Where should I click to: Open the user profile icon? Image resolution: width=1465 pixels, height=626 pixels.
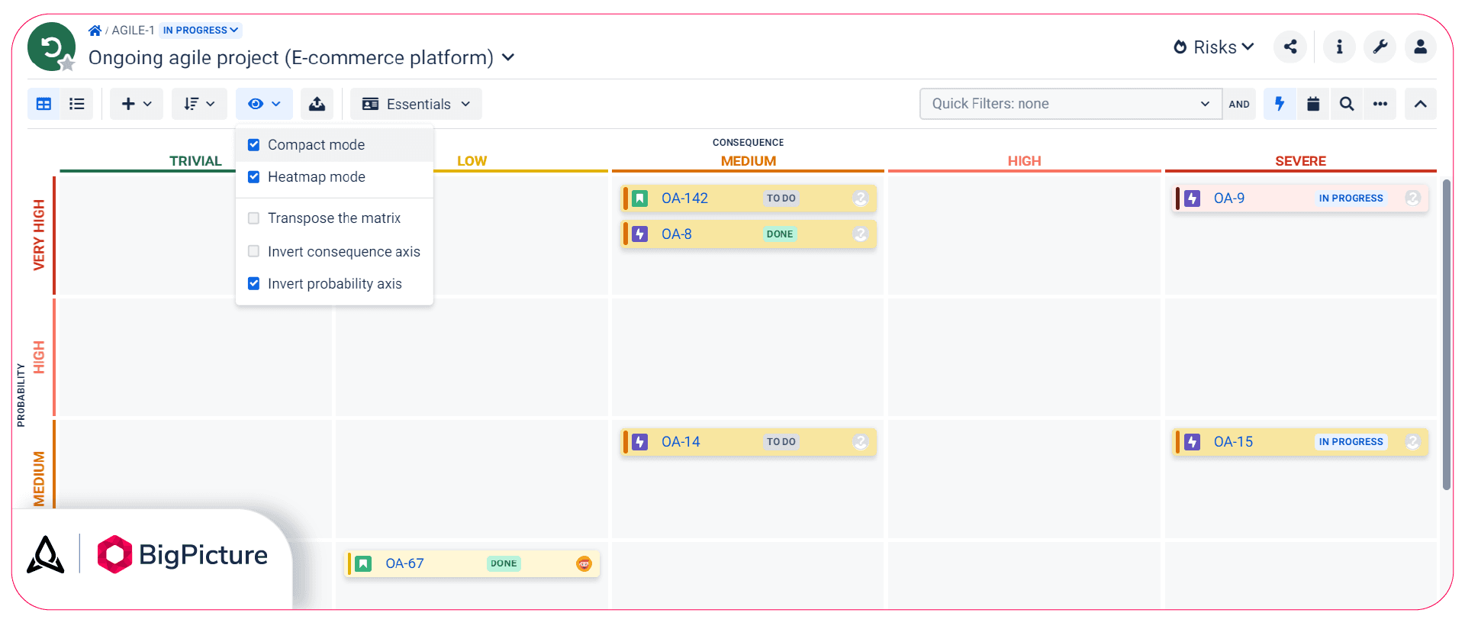1420,47
